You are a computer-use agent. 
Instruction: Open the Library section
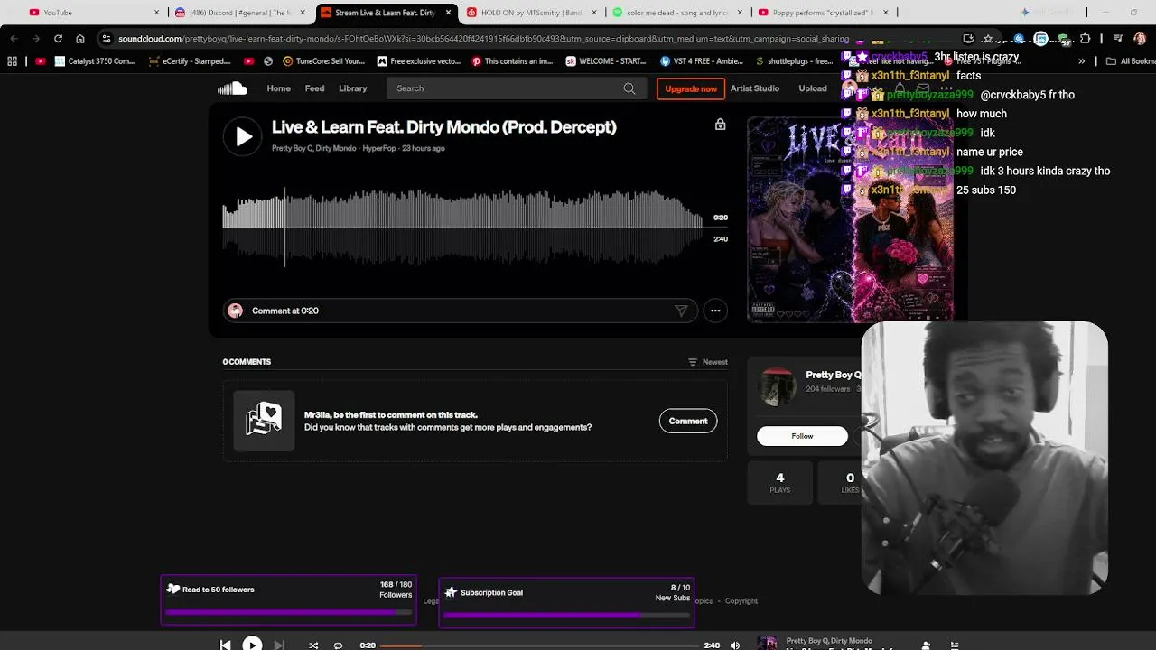click(352, 88)
